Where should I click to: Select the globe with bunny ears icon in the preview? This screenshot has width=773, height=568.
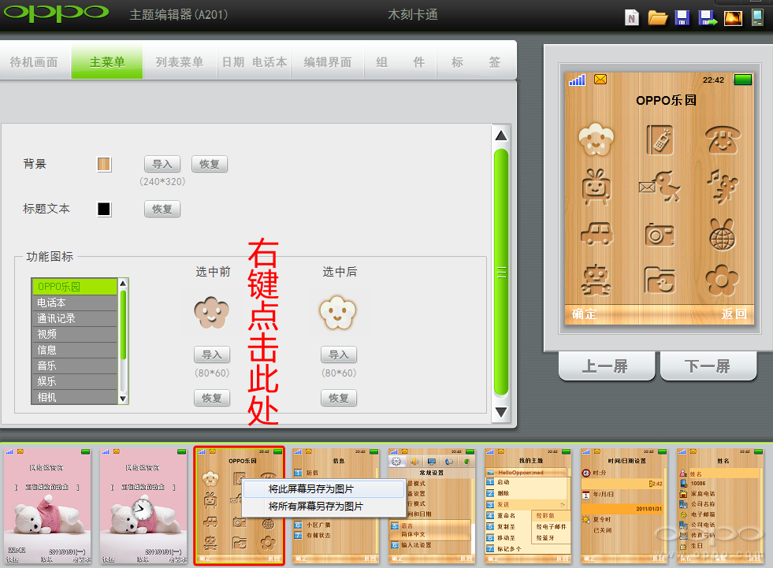pos(723,234)
